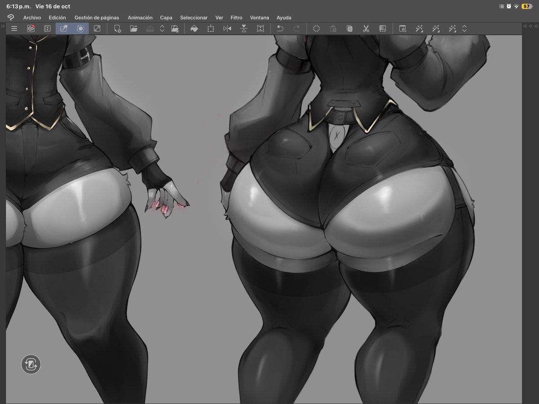Open the Archivo menu

pyautogui.click(x=32, y=18)
